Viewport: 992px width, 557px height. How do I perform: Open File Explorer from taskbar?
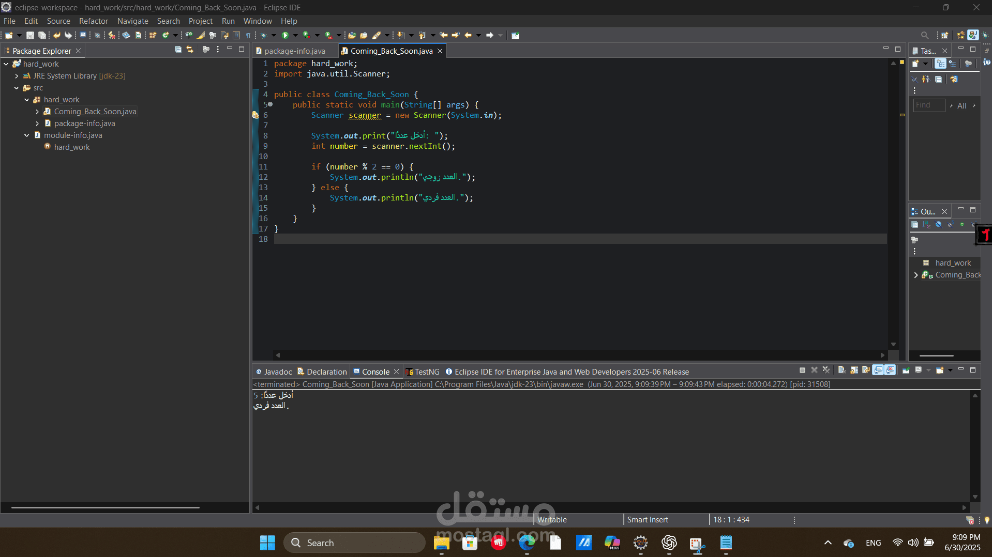pos(441,543)
